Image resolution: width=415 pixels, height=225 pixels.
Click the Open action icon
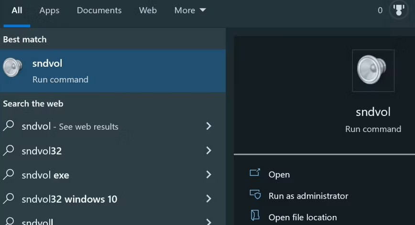click(x=255, y=173)
